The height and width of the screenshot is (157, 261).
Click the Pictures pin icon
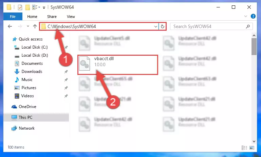click(x=66, y=88)
